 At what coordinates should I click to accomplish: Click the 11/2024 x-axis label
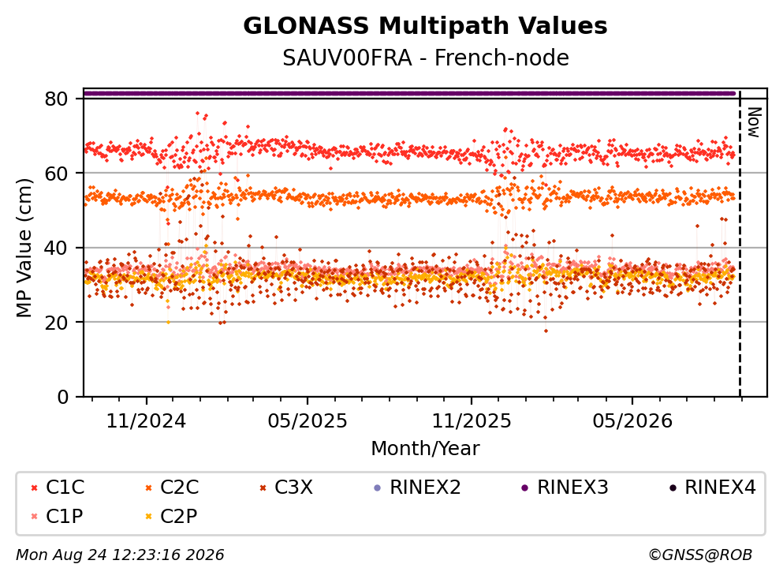coord(147,421)
